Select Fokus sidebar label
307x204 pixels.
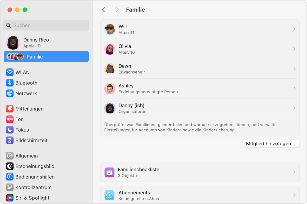click(x=22, y=130)
